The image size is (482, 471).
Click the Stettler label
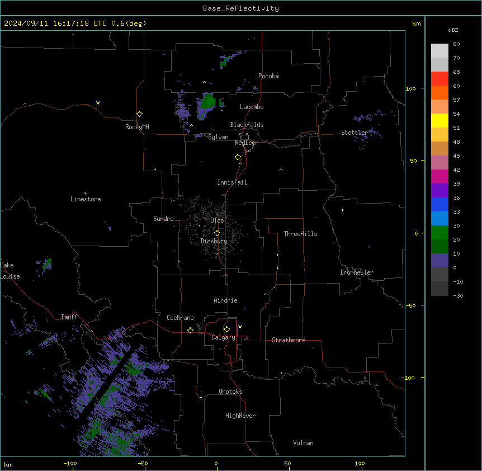355,133
